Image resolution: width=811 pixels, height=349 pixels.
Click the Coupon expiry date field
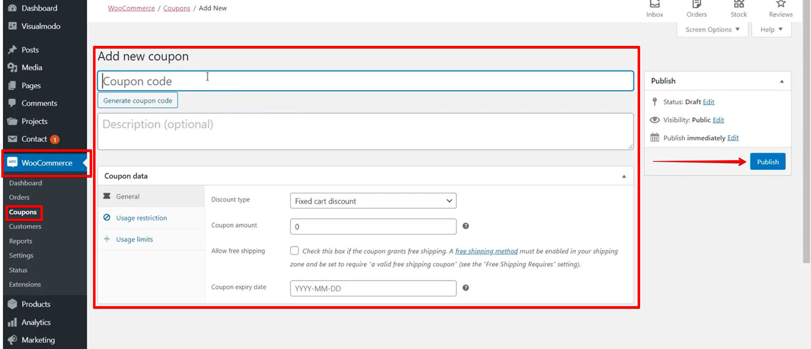coord(373,288)
